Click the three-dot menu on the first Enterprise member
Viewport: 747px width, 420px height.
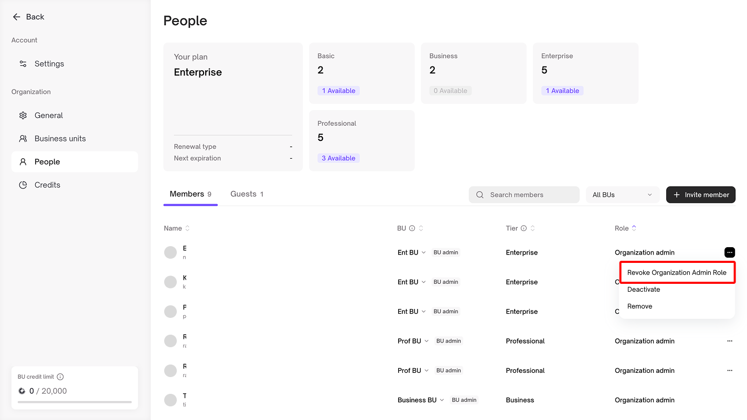pyautogui.click(x=729, y=252)
